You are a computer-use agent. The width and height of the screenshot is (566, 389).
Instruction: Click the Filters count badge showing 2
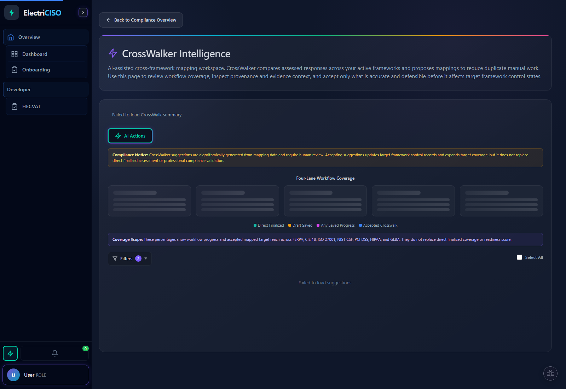[138, 259]
